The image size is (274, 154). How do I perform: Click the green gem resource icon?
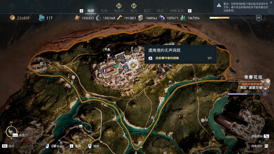coord(183,18)
